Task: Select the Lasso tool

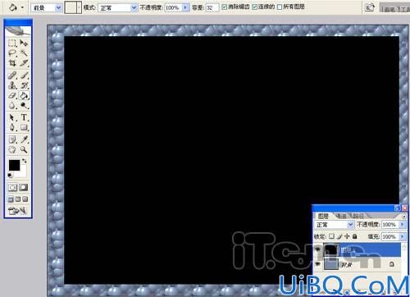Action: 12,53
